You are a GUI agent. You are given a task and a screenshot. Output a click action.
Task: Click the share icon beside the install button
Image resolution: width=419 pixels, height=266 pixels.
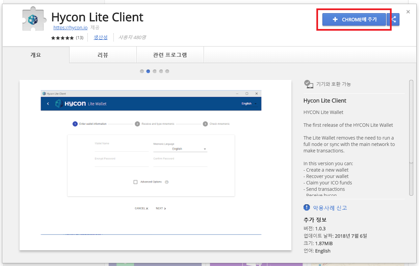coord(394,19)
